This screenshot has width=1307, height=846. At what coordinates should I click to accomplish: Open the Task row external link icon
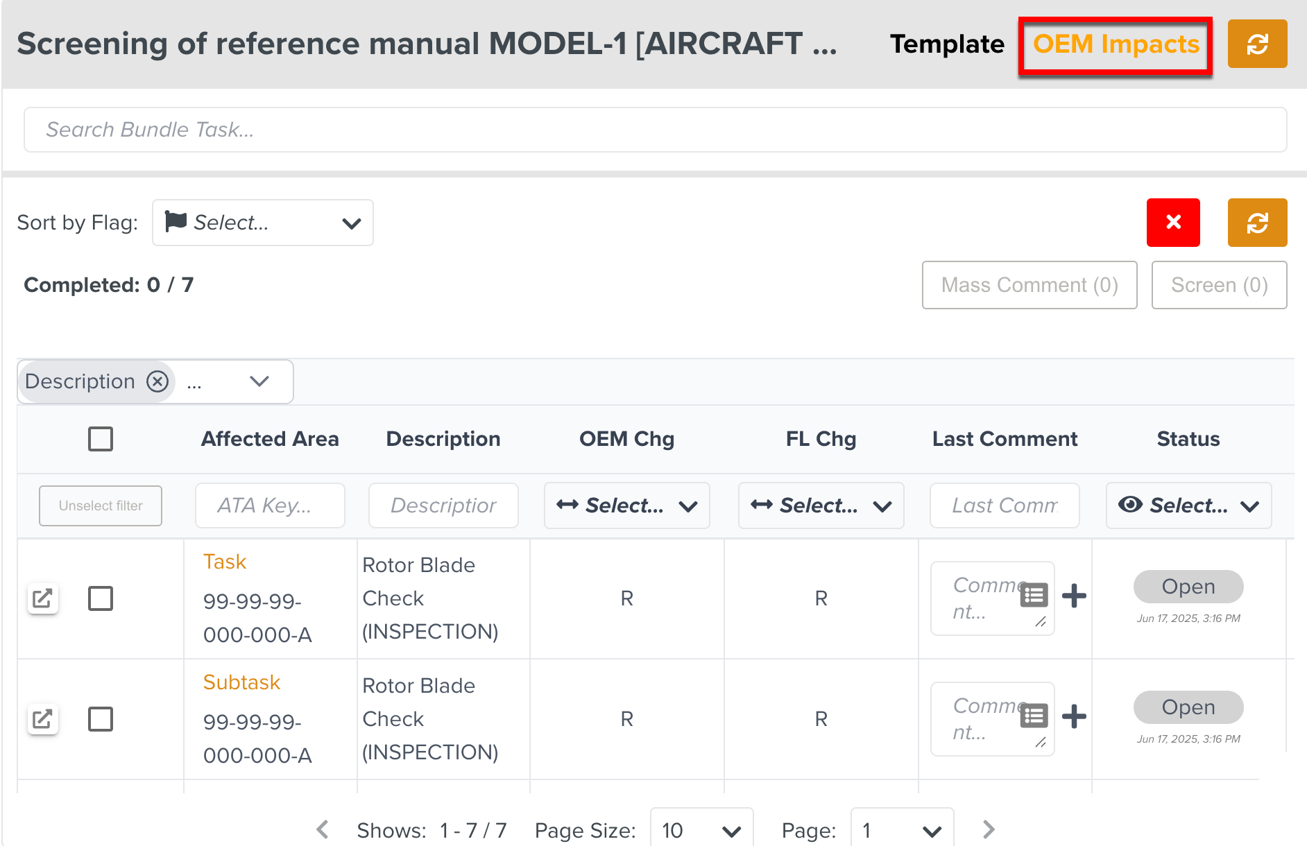tap(42, 598)
